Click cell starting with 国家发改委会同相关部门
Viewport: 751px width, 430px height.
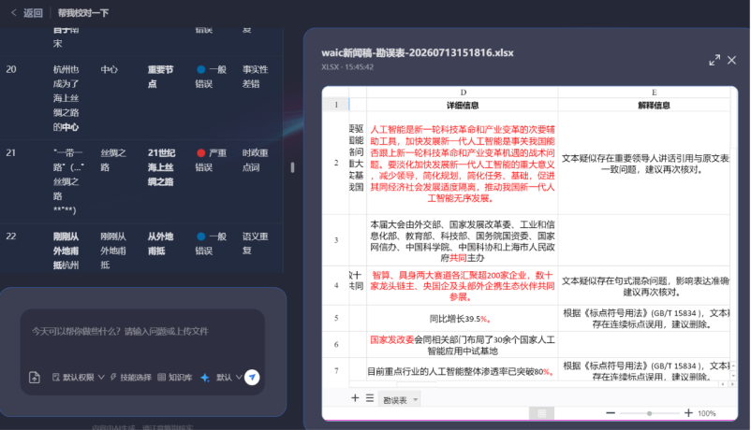(x=463, y=345)
